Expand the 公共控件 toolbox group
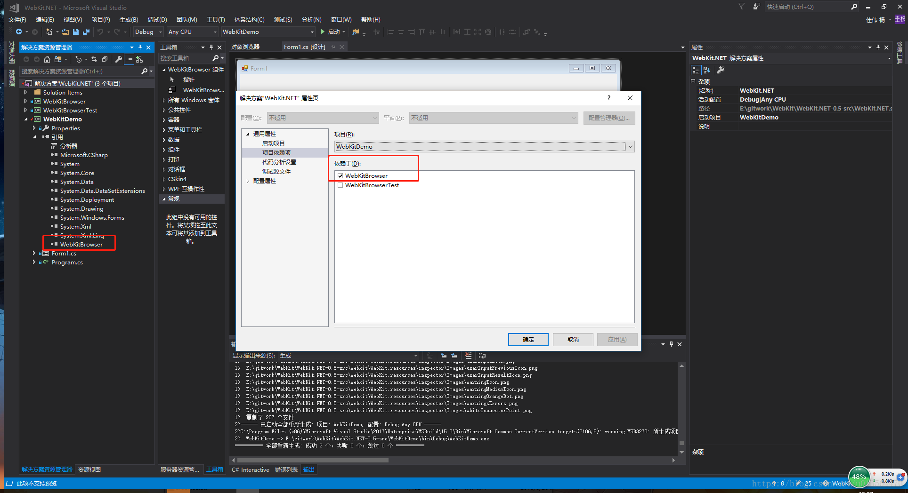The height and width of the screenshot is (493, 908). pos(164,110)
